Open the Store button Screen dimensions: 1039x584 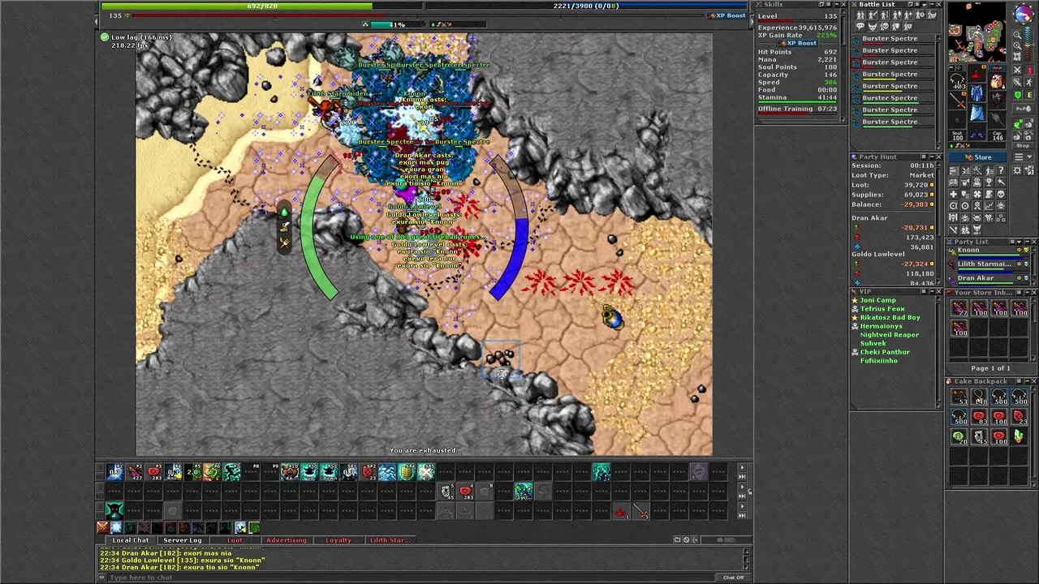(x=977, y=157)
